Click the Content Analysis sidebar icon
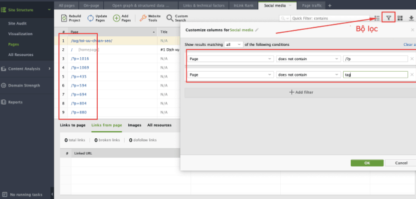Screen dimensions: 416x199 tap(3, 69)
